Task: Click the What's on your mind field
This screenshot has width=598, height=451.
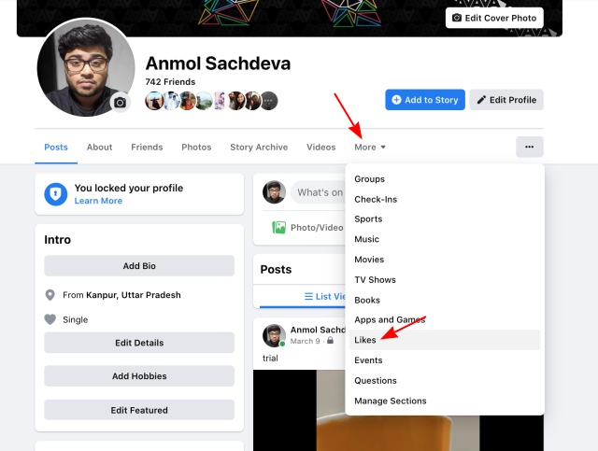Action: tap(319, 192)
